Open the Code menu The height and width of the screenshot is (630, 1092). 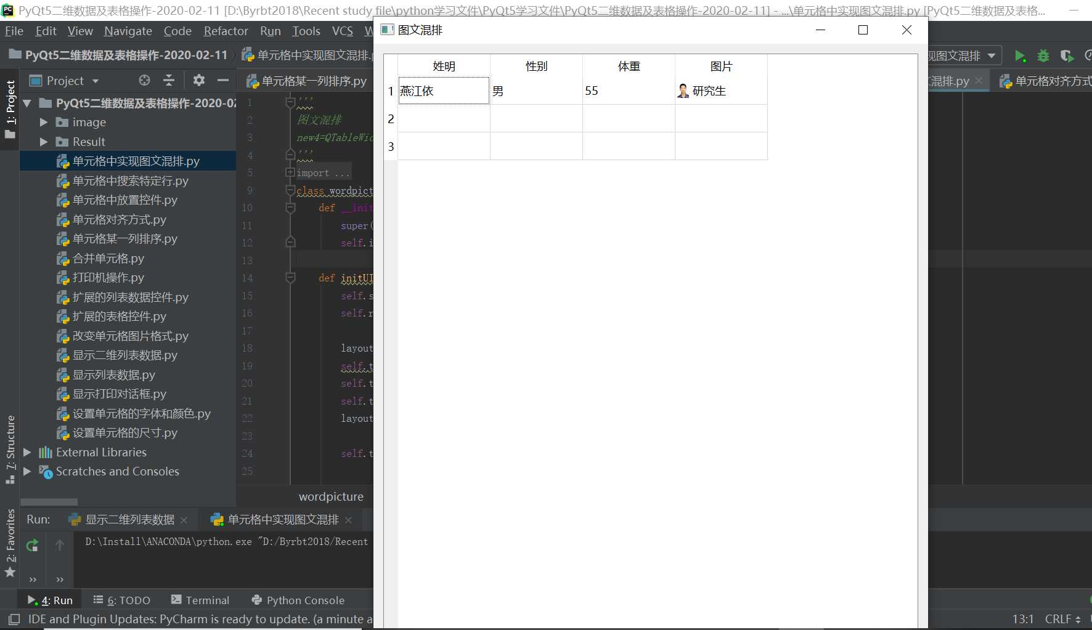[177, 31]
